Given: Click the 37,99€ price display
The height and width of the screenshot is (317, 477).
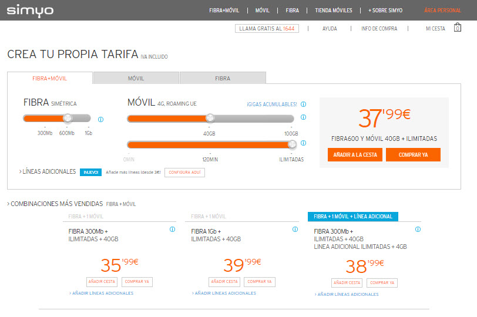Looking at the screenshot, I should pos(384,118).
